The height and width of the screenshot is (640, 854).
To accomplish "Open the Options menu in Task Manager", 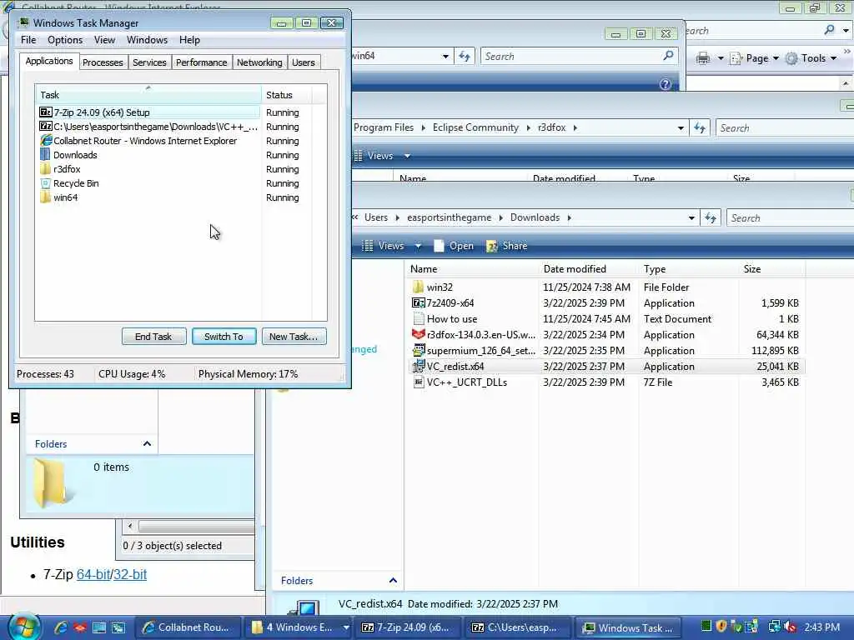I will (65, 40).
